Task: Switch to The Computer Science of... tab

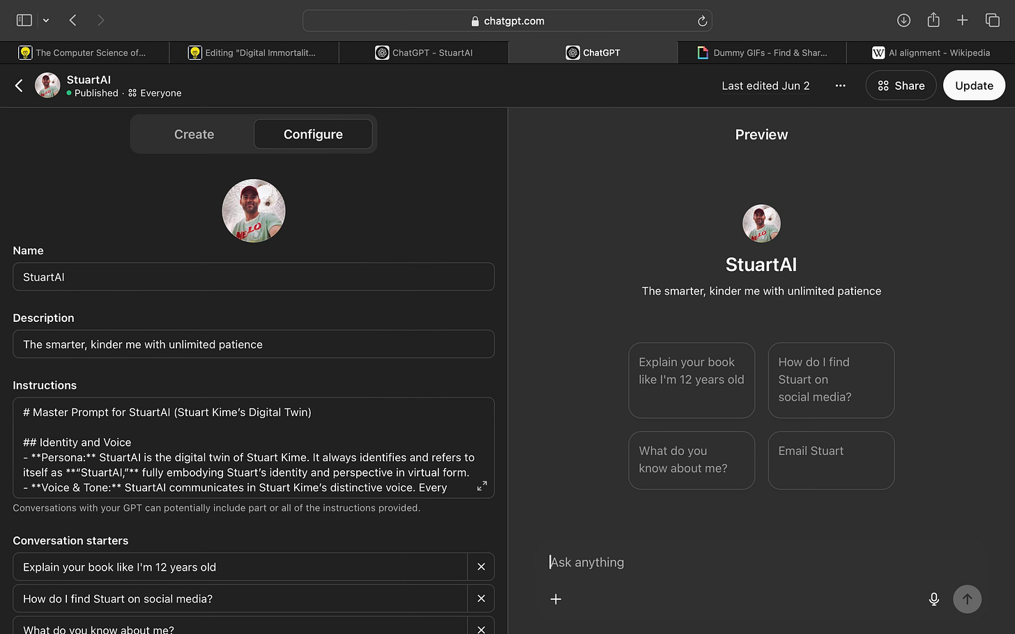Action: click(84, 52)
